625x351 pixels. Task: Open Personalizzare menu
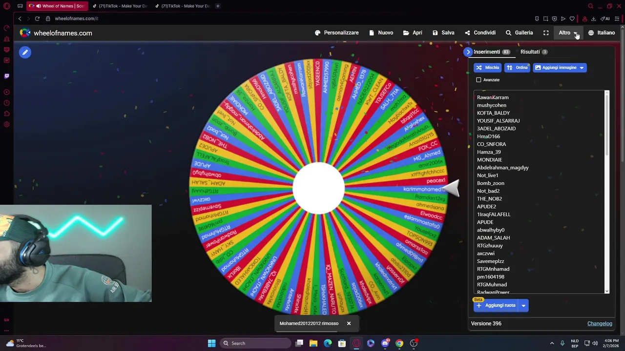(x=337, y=33)
